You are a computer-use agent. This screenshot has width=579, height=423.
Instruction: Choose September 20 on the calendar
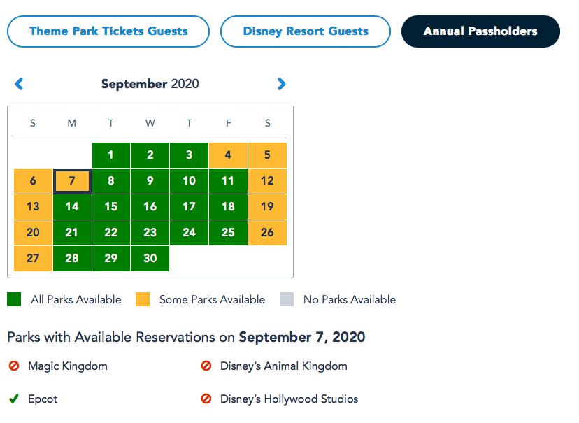(x=33, y=232)
